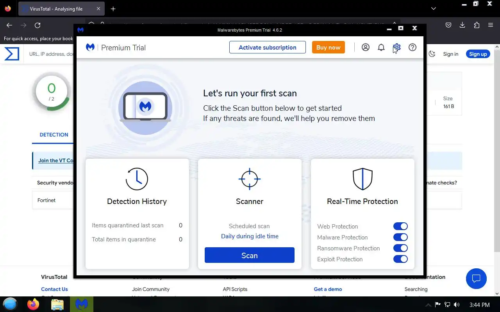This screenshot has height=312, width=500.
Task: Select the DETECTION tab on VirusTotal
Action: point(54,135)
